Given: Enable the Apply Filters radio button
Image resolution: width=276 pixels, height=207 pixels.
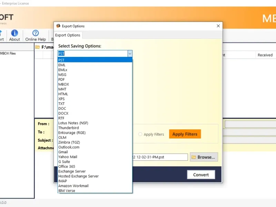Looking at the screenshot, I should point(140,134).
